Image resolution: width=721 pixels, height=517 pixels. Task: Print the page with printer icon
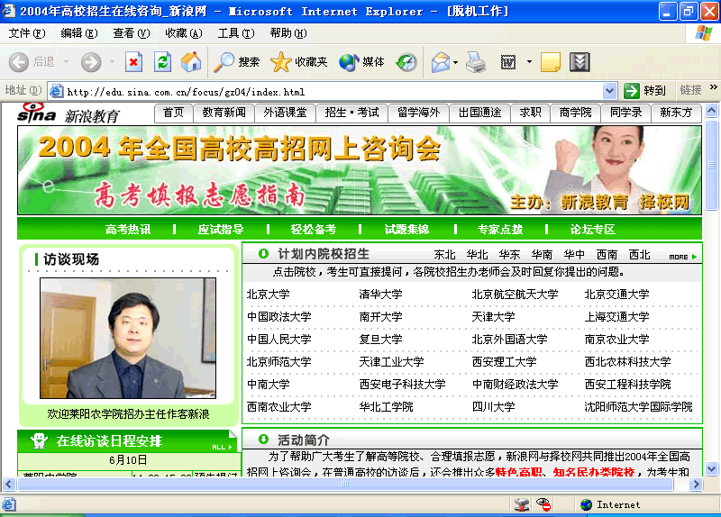pyautogui.click(x=476, y=62)
